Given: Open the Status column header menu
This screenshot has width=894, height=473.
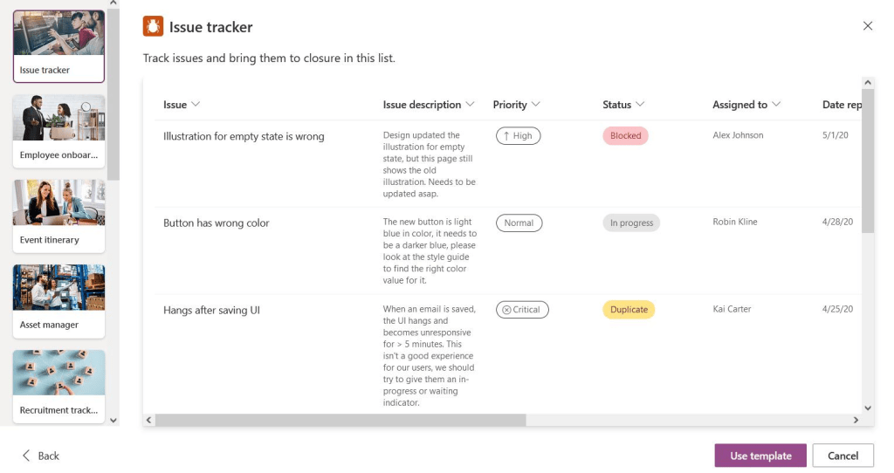Looking at the screenshot, I should point(640,105).
